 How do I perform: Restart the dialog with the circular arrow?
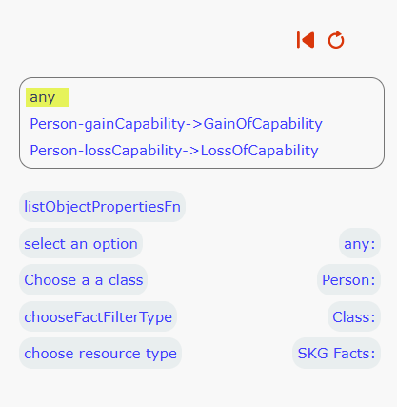336,40
